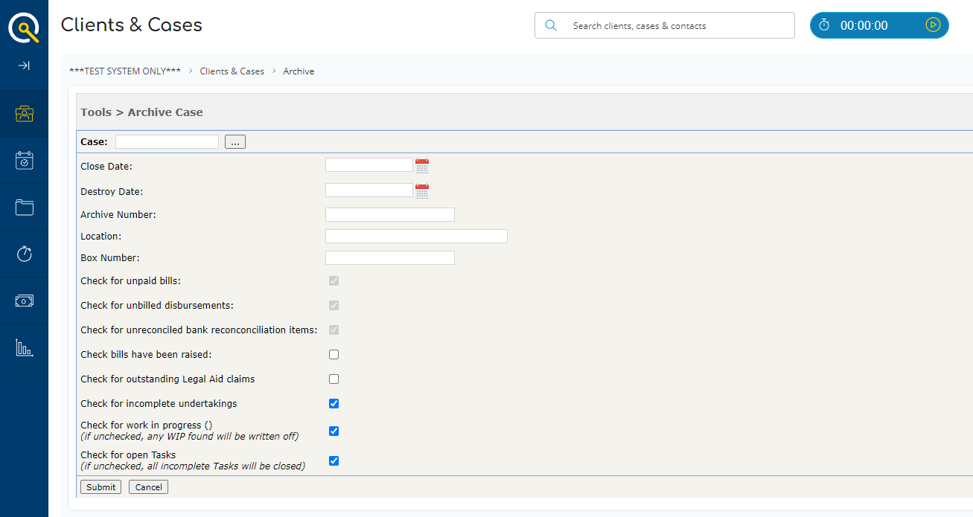
Task: Focus the Location field
Action: (416, 236)
